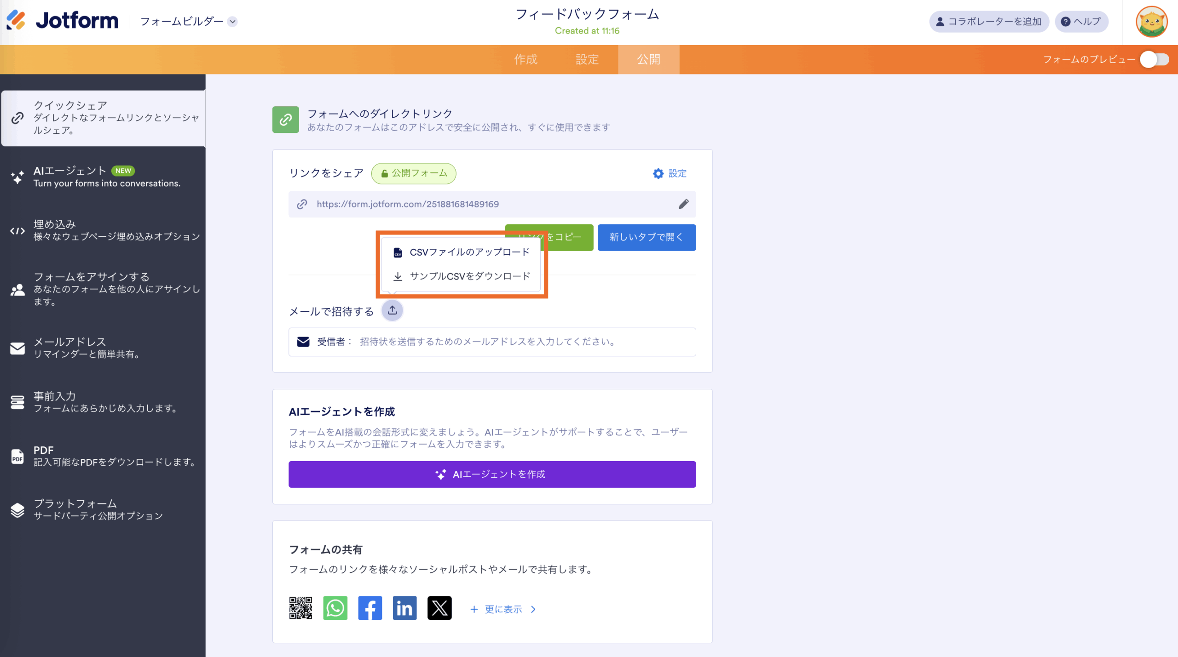Share the form on LinkedIn
Viewport: 1178px width, 657px height.
(404, 608)
